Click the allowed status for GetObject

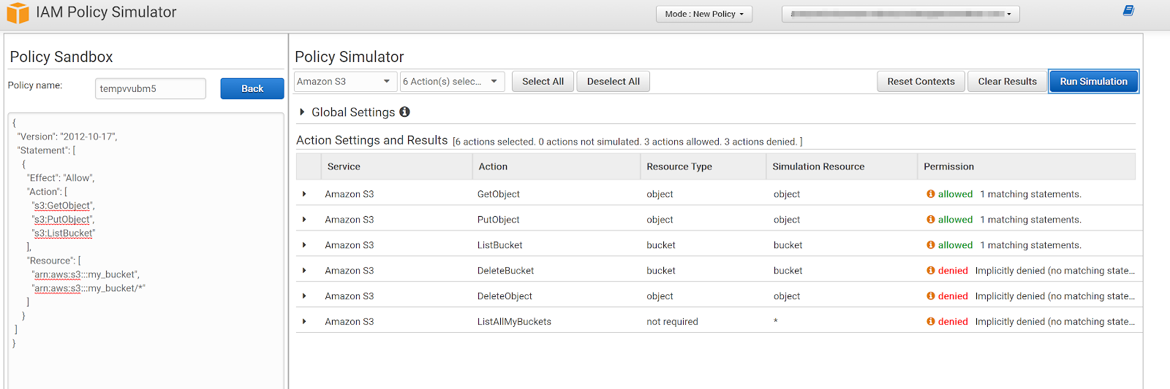click(955, 194)
